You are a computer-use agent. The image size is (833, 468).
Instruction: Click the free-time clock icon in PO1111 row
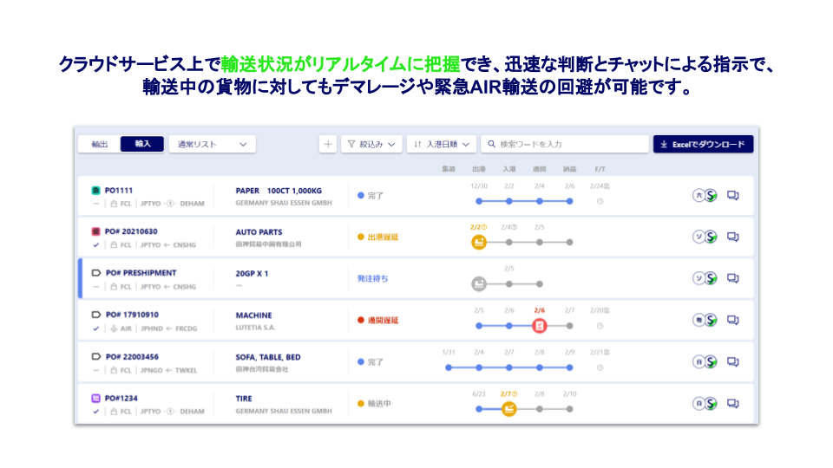(600, 201)
